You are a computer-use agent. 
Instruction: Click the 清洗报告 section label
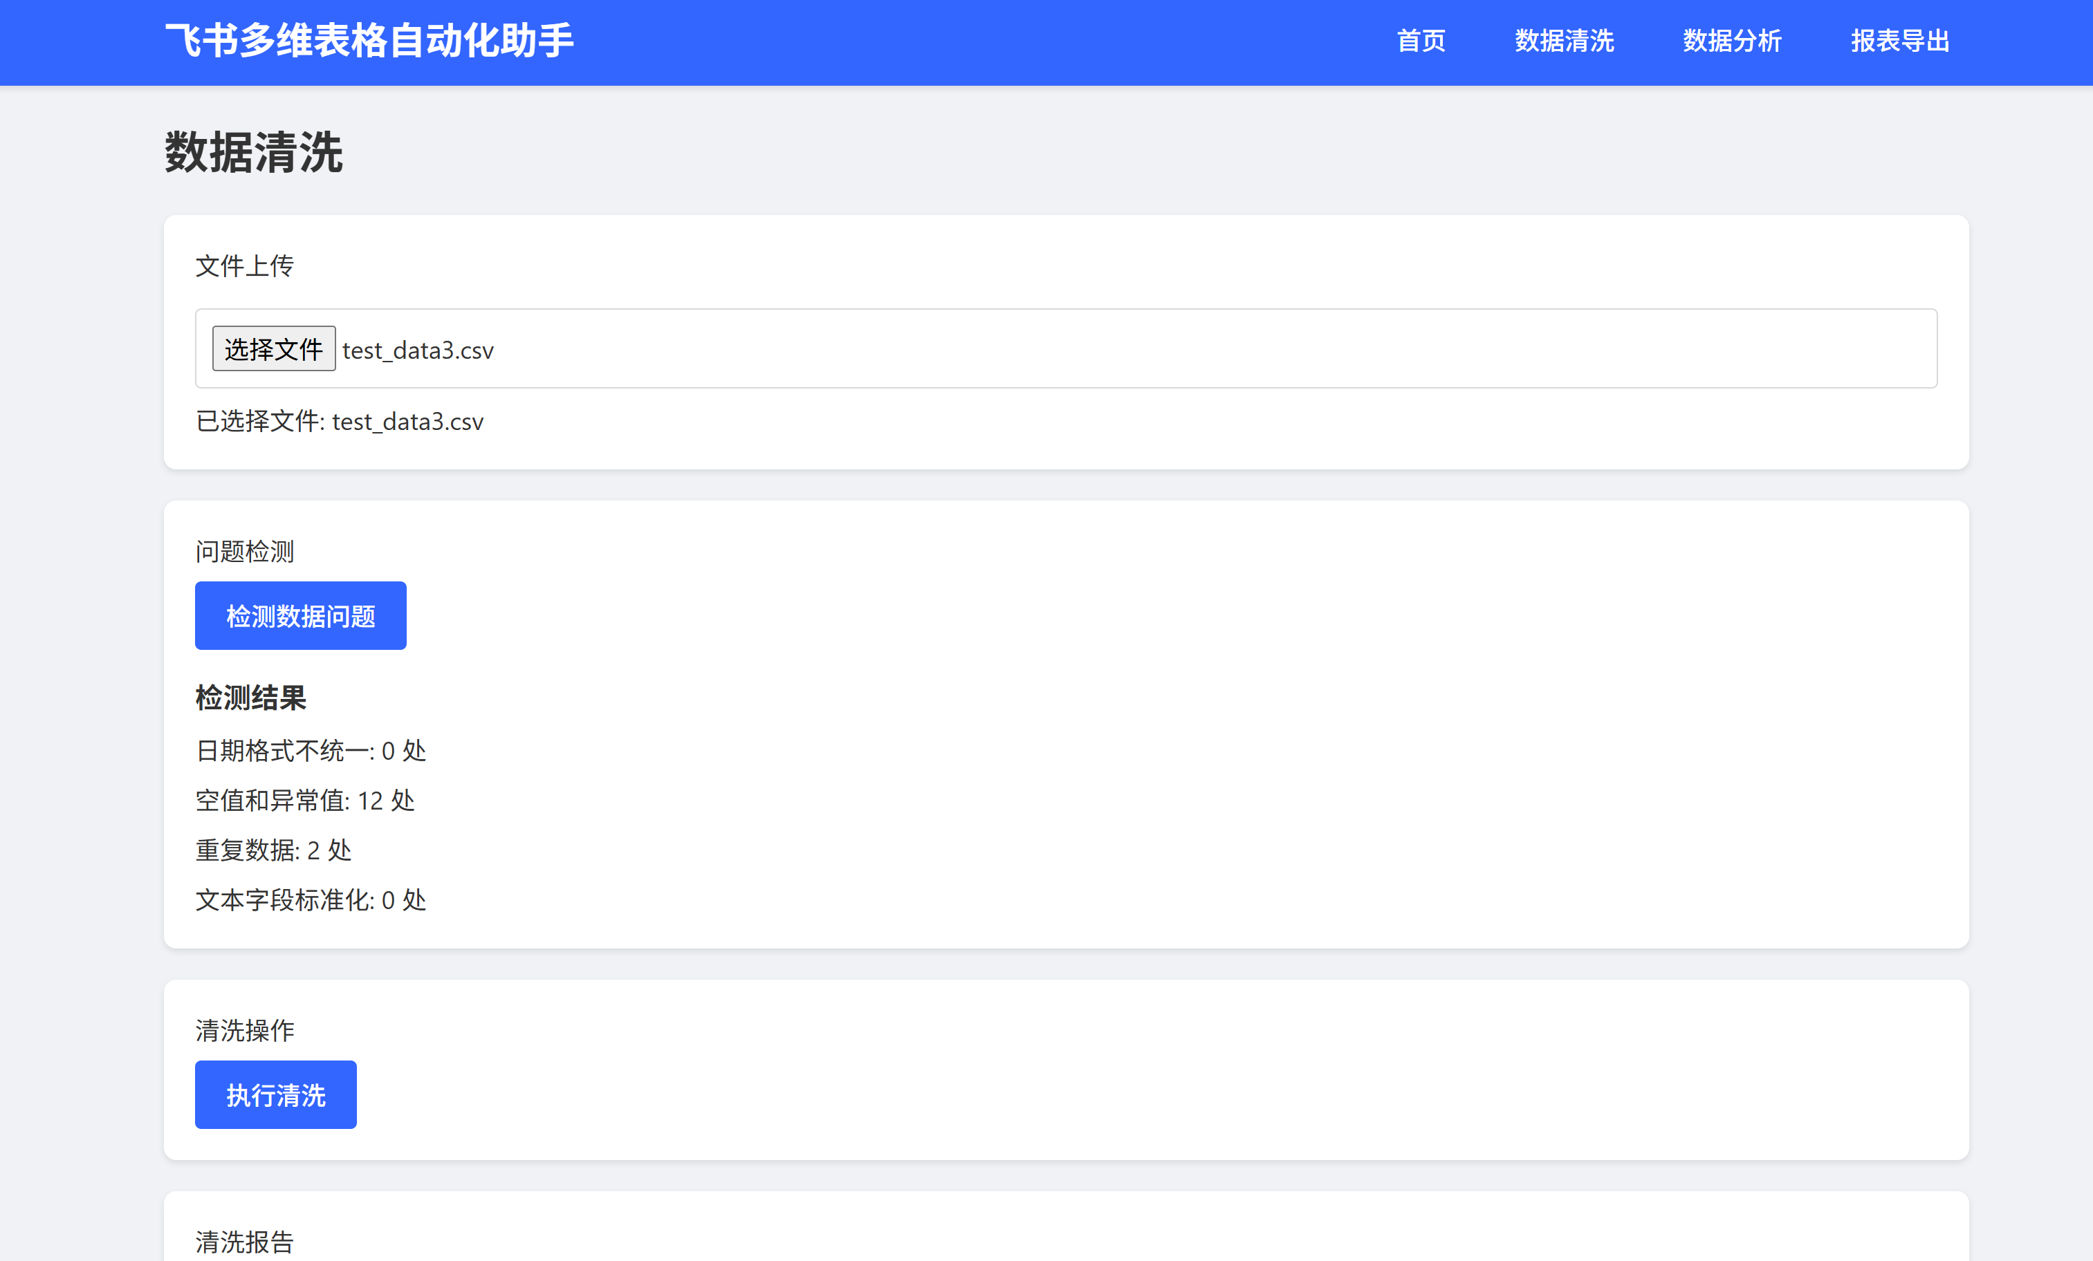pos(245,1242)
